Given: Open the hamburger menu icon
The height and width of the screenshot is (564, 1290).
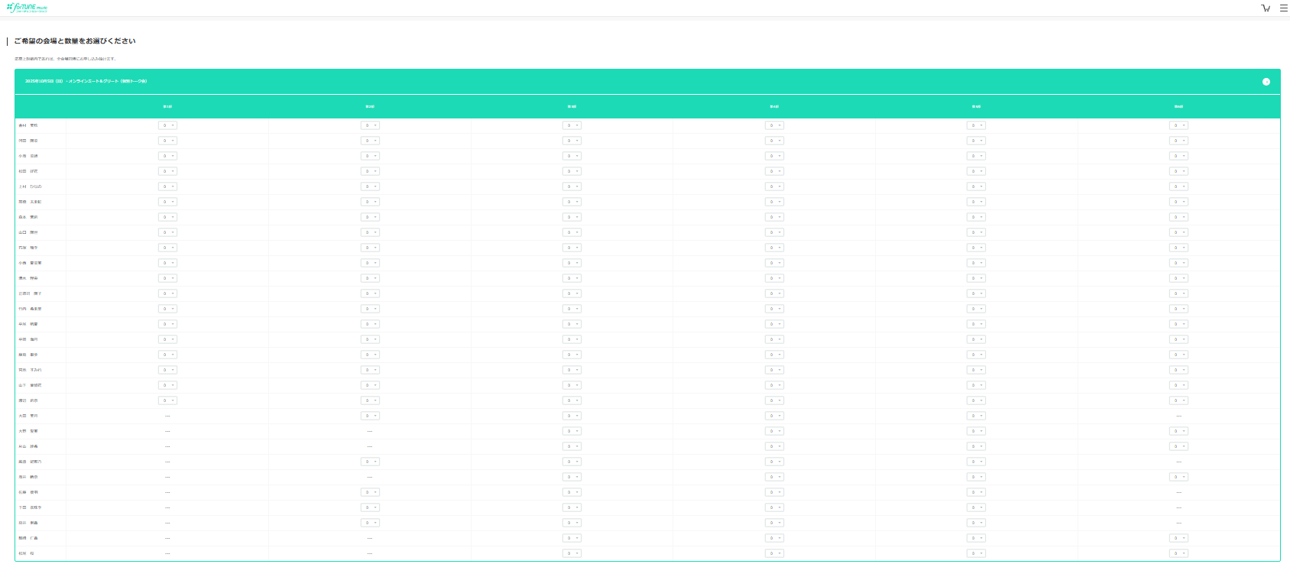Looking at the screenshot, I should (x=1284, y=8).
